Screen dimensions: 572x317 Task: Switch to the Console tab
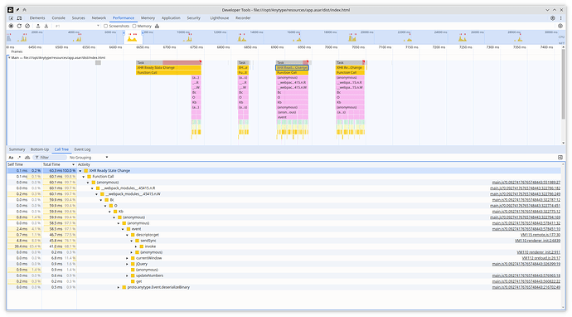pos(58,18)
